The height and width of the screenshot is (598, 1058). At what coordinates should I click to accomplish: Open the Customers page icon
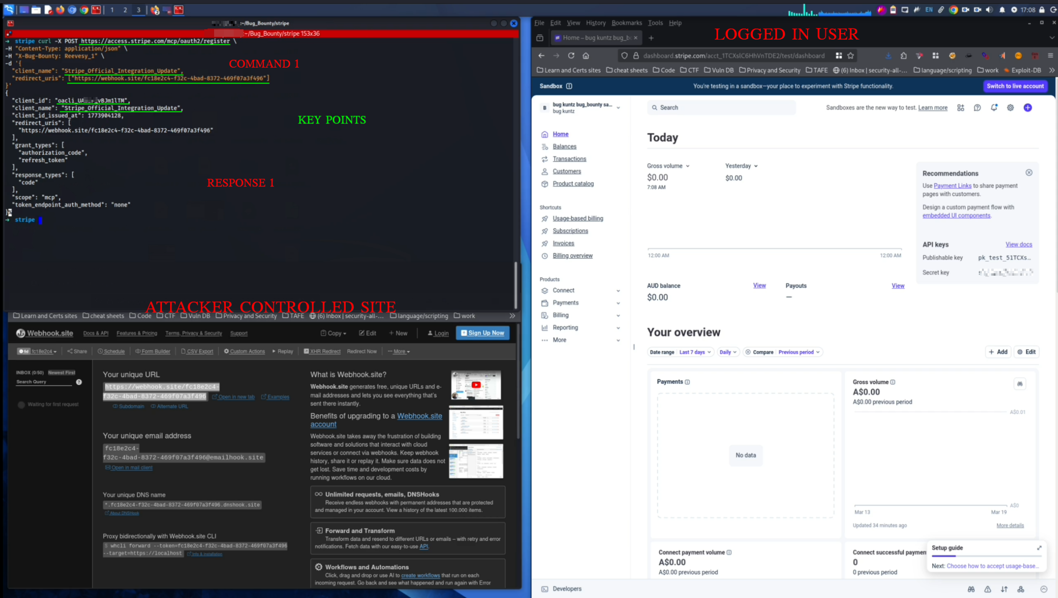pos(544,172)
